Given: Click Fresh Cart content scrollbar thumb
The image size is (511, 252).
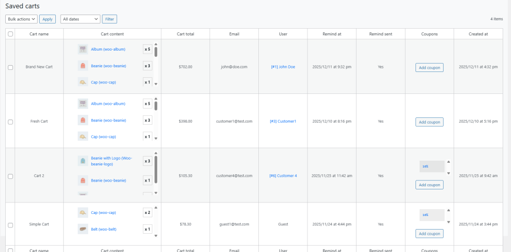Looking at the screenshot, I should [x=156, y=106].
